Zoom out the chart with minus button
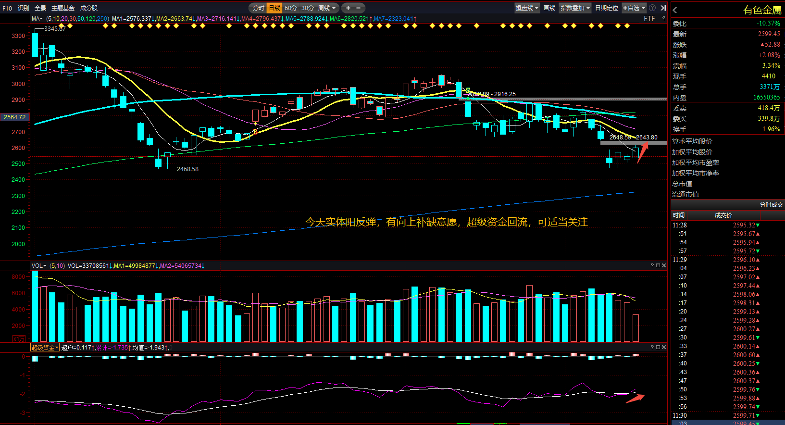The width and height of the screenshot is (785, 425). coord(358,8)
